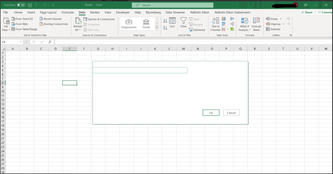Click the Consolidate icon
This screenshot has width=333, height=174.
tap(232, 19)
